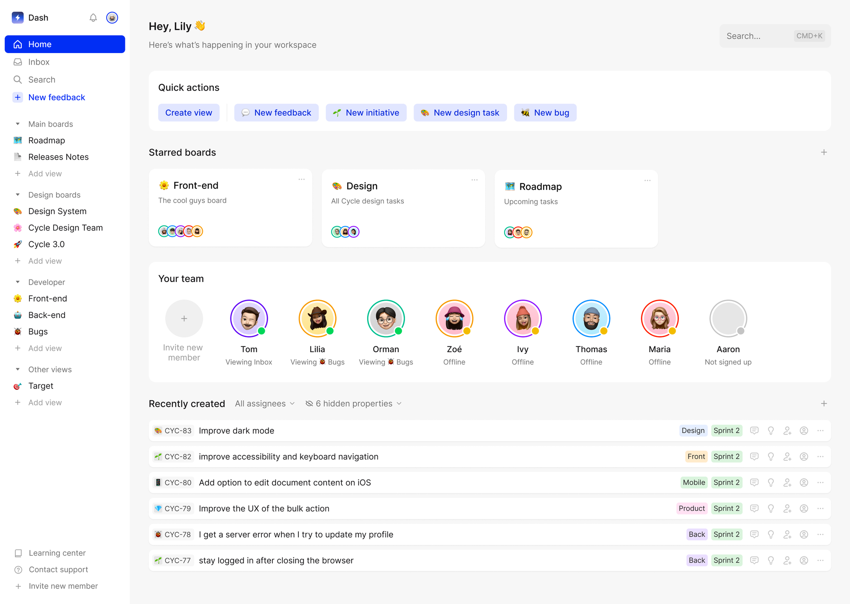
Task: Open the three-dots menu on CYC-78 row
Action: (x=820, y=534)
